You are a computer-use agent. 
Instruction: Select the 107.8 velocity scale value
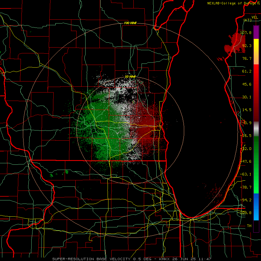[x=246, y=32]
